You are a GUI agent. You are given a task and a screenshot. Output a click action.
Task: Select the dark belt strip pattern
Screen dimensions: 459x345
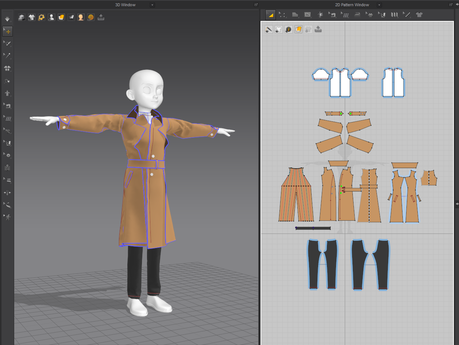point(313,228)
